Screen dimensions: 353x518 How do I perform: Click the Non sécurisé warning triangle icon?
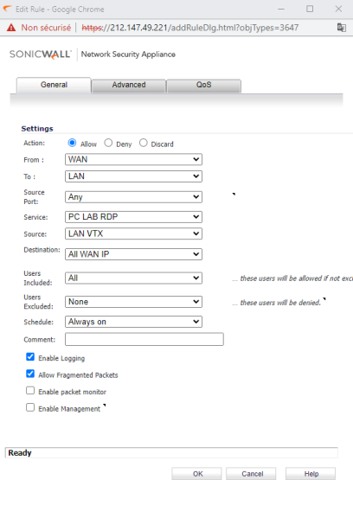click(11, 28)
